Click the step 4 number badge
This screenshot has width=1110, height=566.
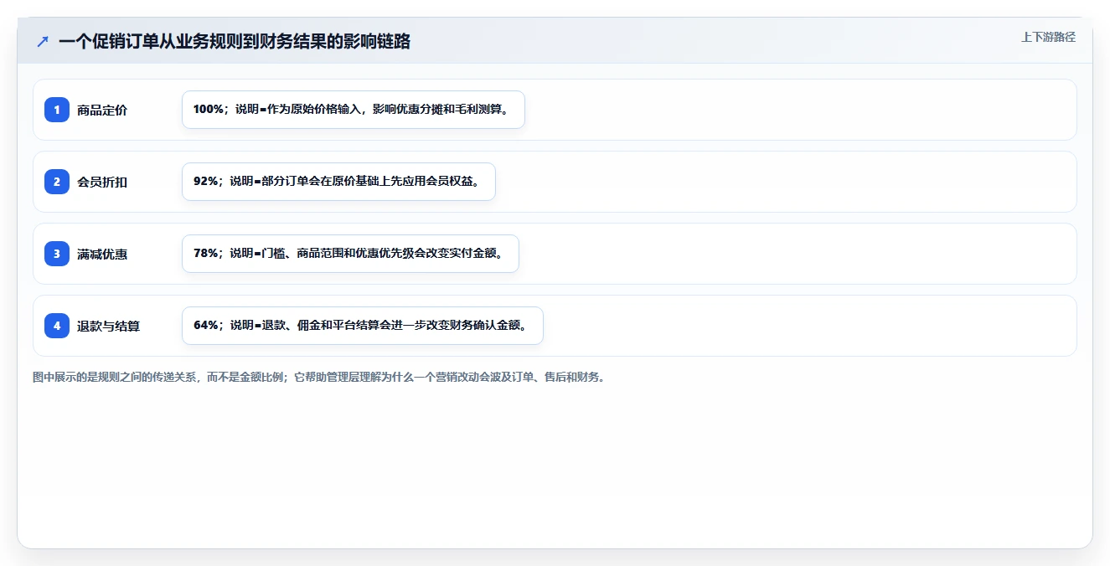(57, 326)
